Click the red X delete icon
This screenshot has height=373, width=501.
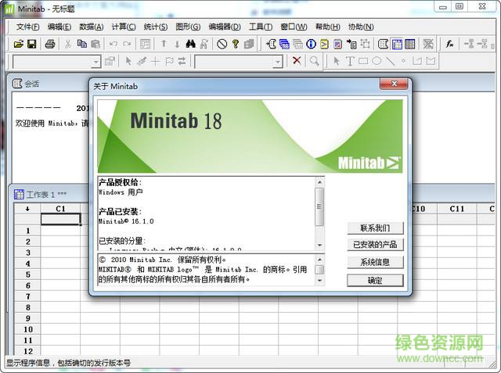[x=297, y=60]
